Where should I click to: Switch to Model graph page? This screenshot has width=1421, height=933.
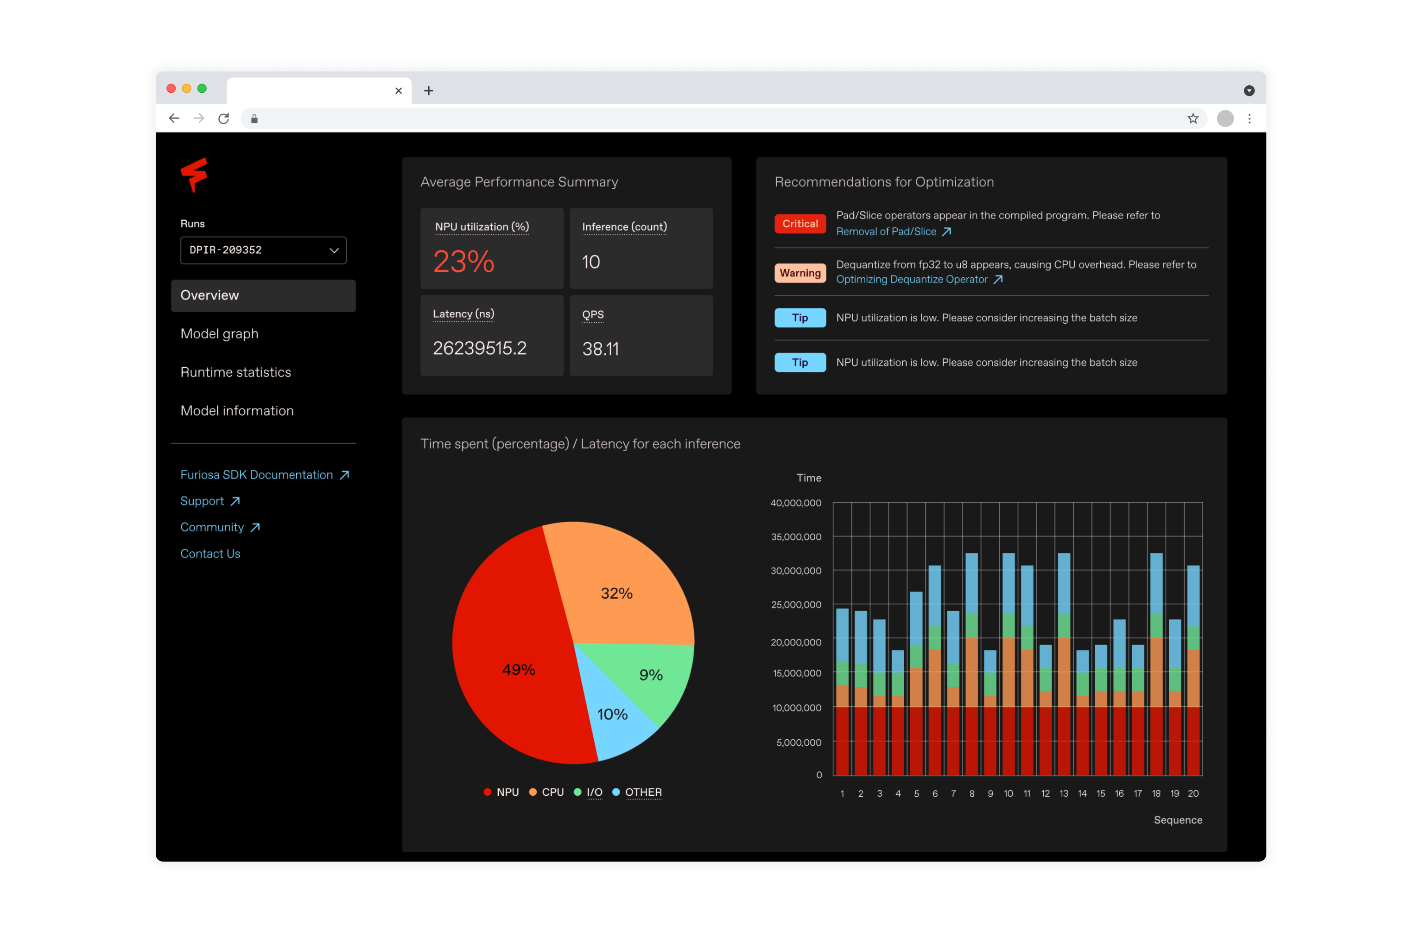click(x=219, y=333)
